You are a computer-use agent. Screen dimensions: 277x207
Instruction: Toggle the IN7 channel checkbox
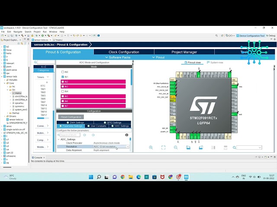tap(62, 106)
